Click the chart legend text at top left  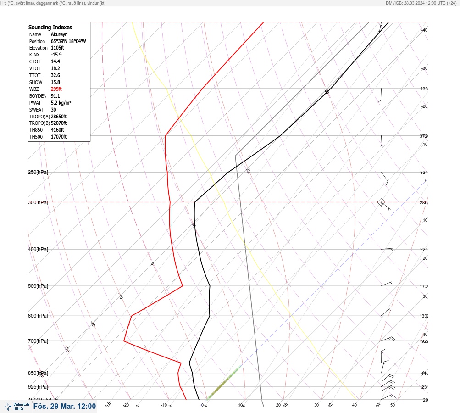[x=53, y=3]
